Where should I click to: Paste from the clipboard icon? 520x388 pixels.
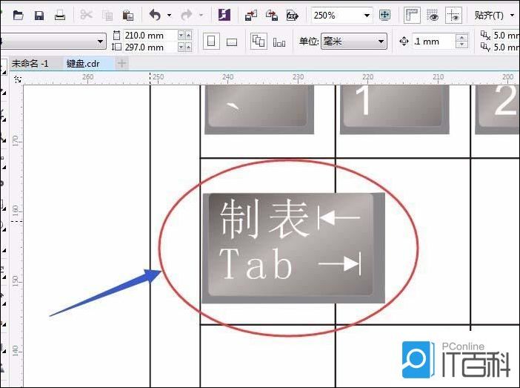click(x=127, y=16)
